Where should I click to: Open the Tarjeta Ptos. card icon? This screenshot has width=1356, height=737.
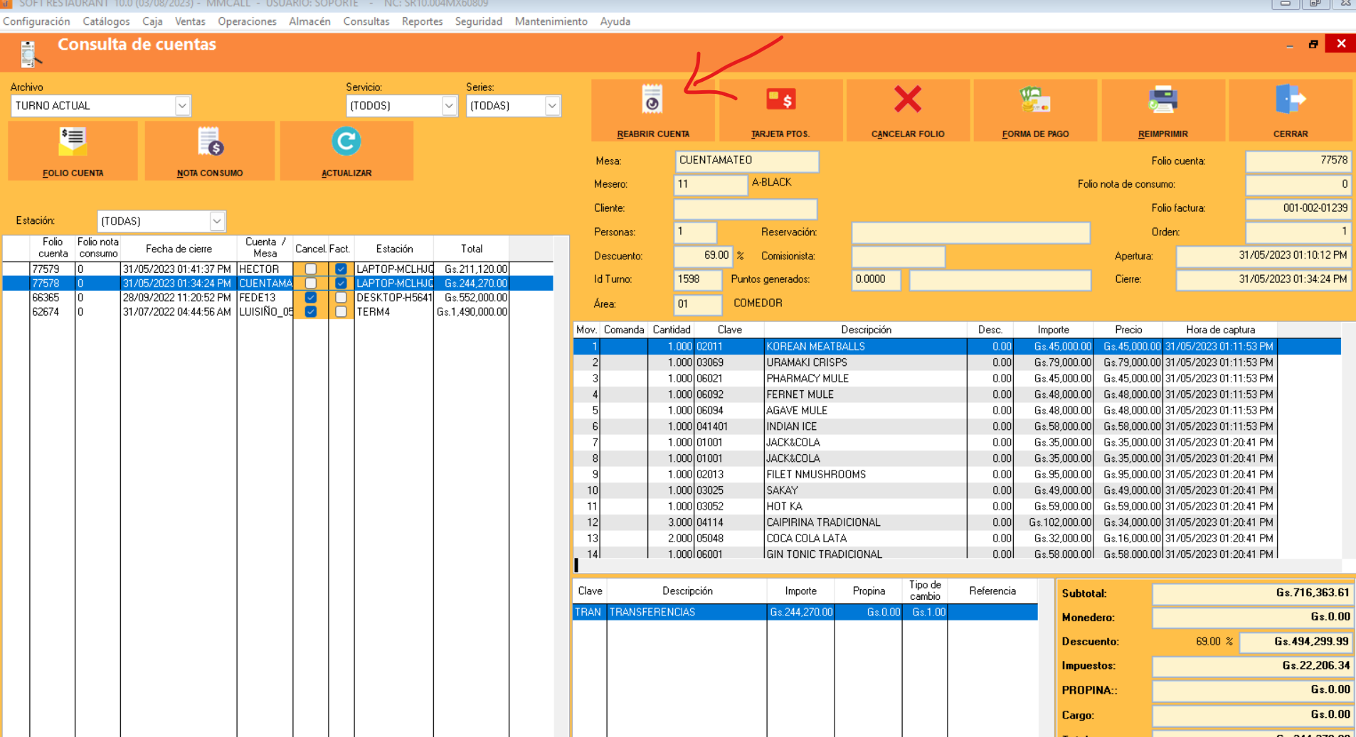pos(780,100)
